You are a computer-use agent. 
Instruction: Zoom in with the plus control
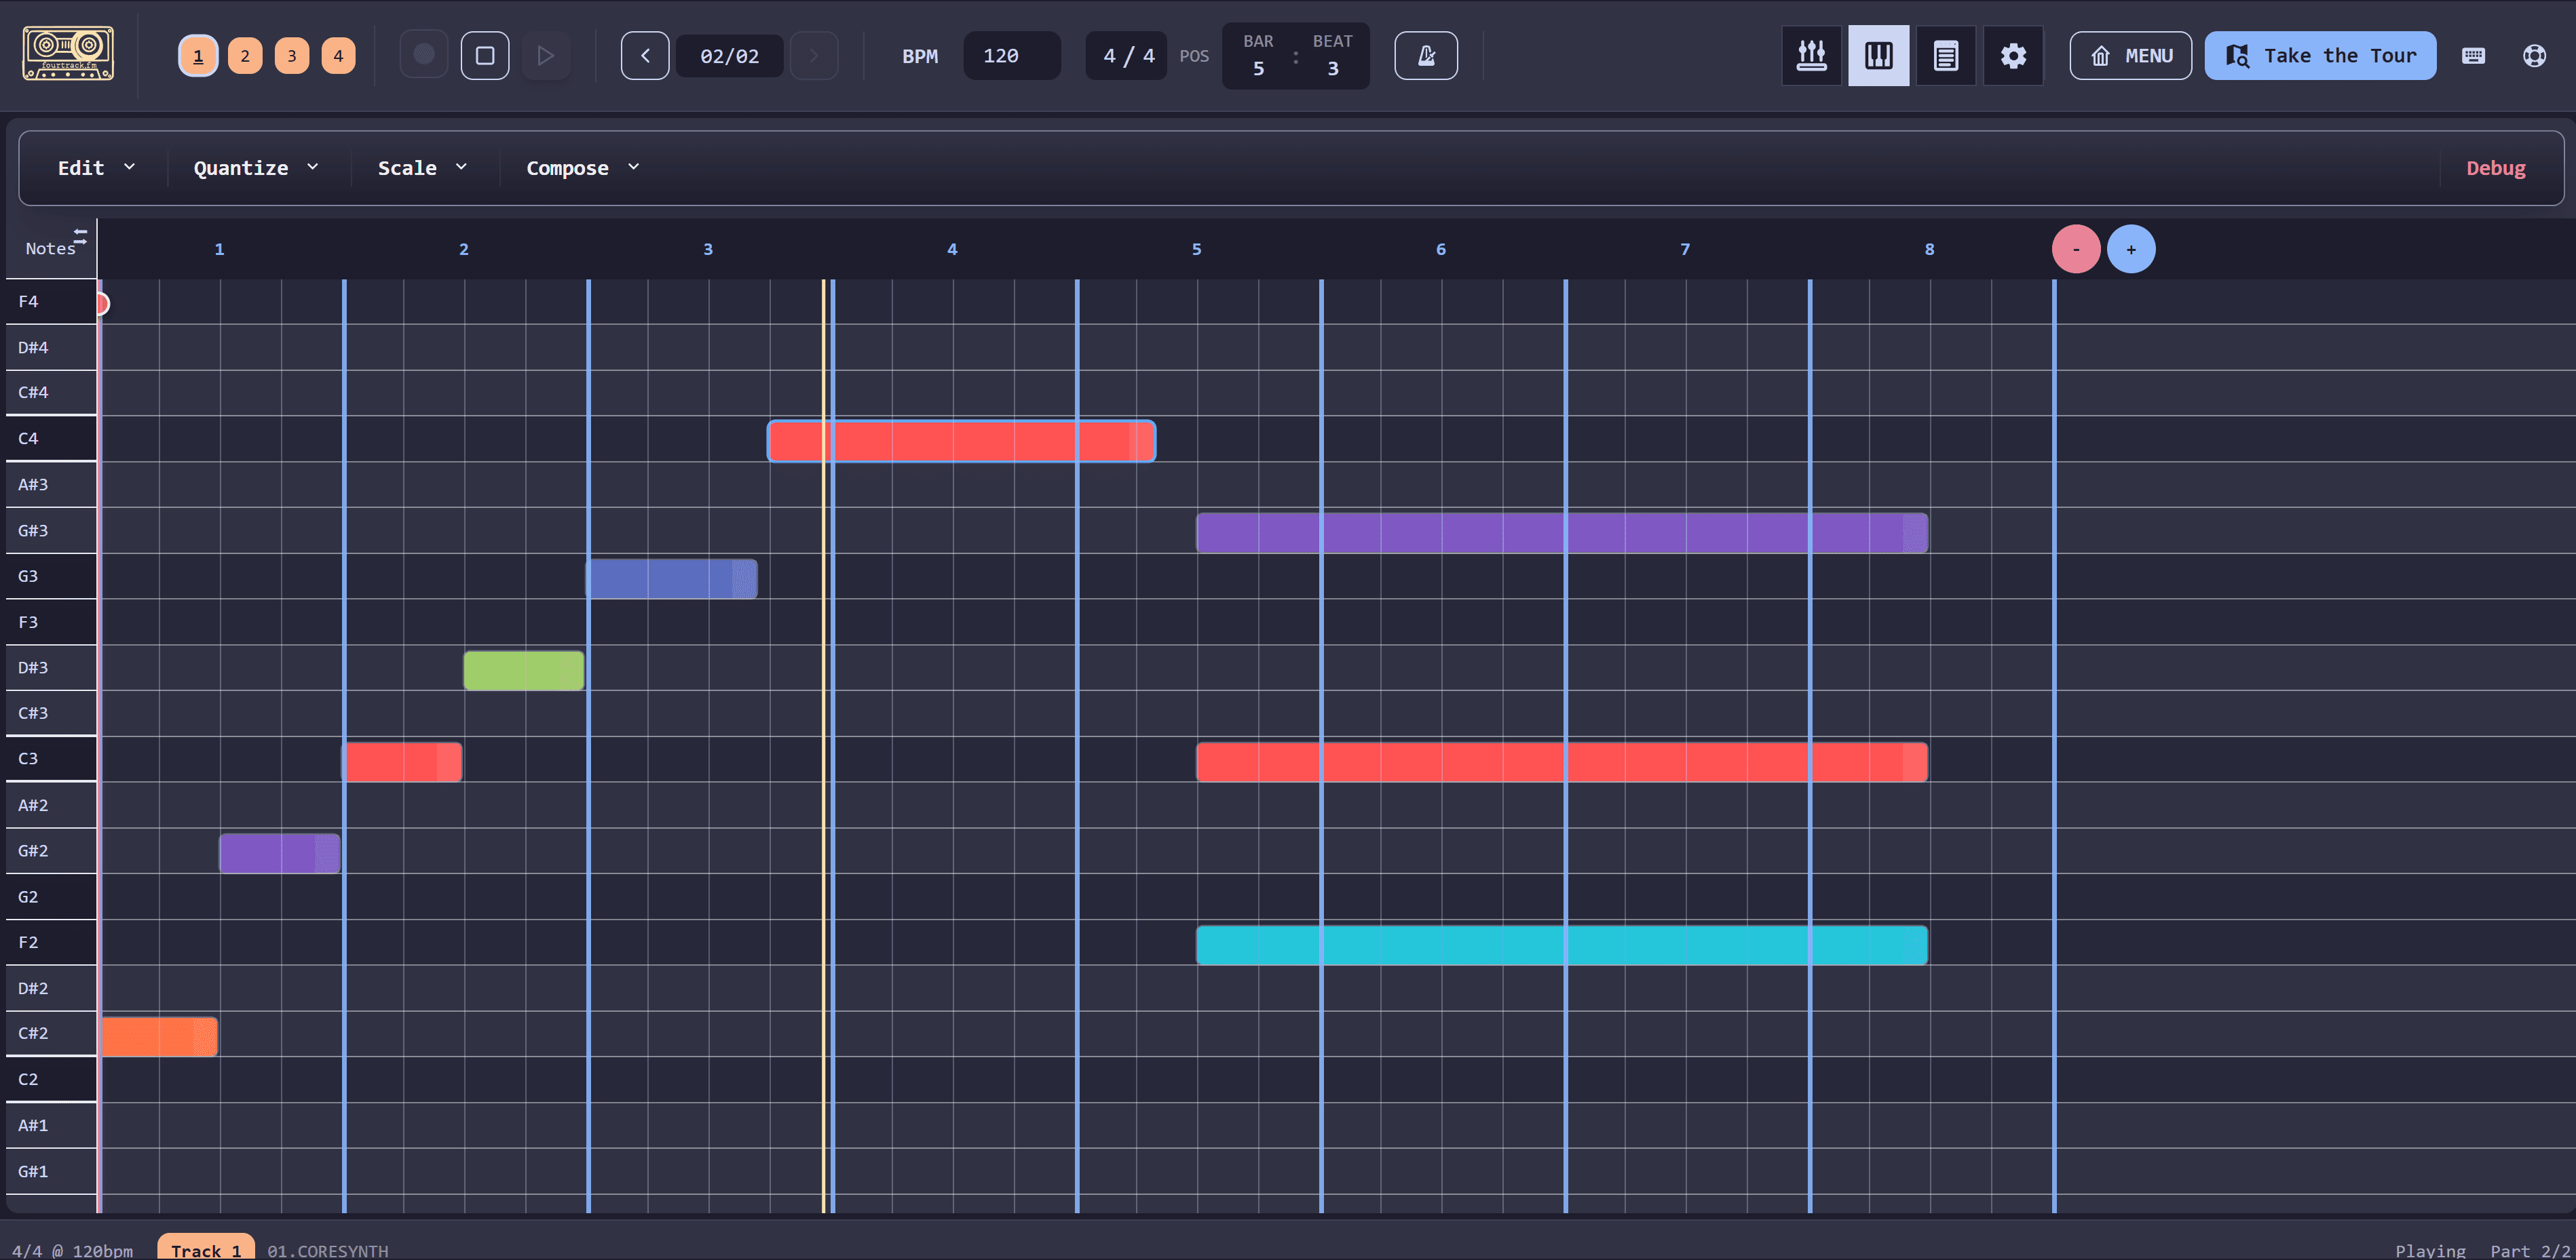point(2131,249)
